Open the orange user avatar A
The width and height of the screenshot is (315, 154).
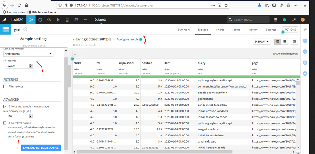[303, 20]
